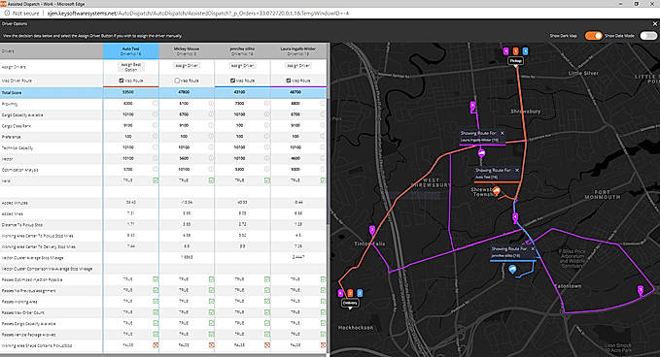This screenshot has height=357, width=660.
Task: Click Assign Driver button for Mickey Mouse
Action: click(x=187, y=66)
